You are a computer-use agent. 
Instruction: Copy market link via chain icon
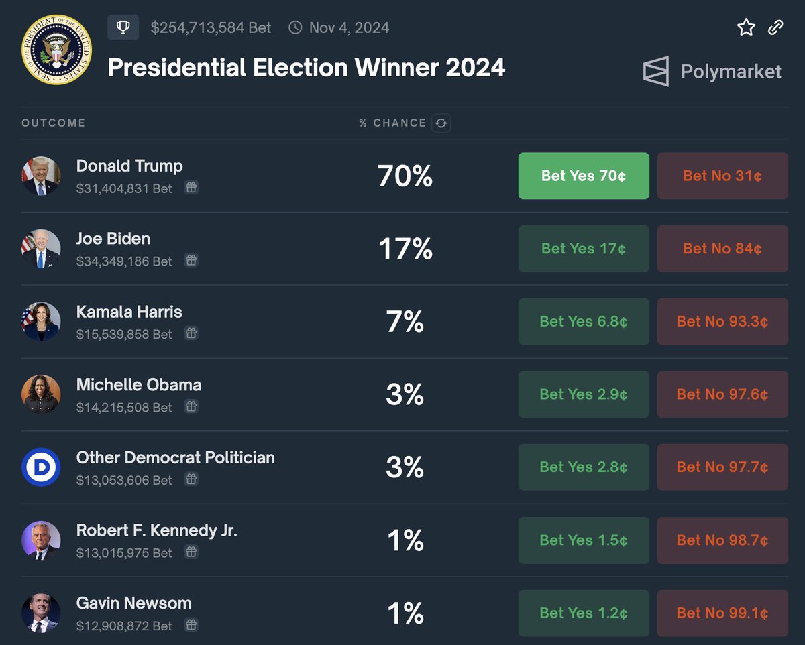(775, 27)
